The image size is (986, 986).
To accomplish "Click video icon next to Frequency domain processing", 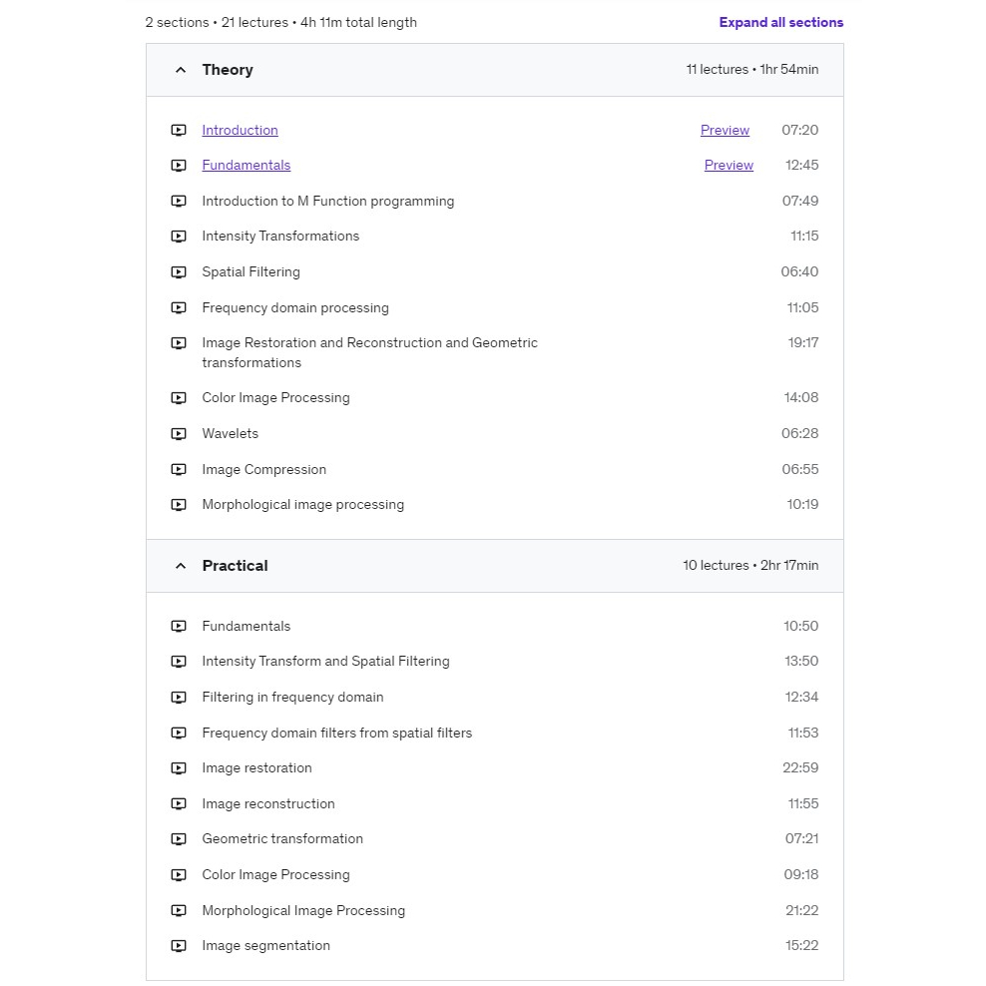I will tap(179, 307).
